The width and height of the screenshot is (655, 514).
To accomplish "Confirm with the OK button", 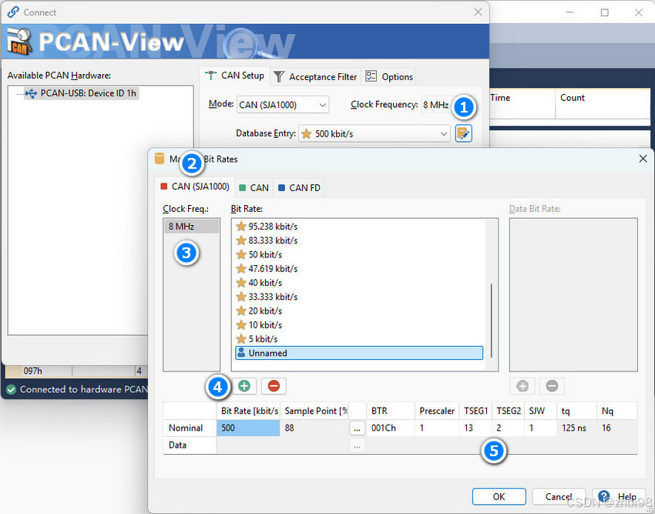I will 499,496.
